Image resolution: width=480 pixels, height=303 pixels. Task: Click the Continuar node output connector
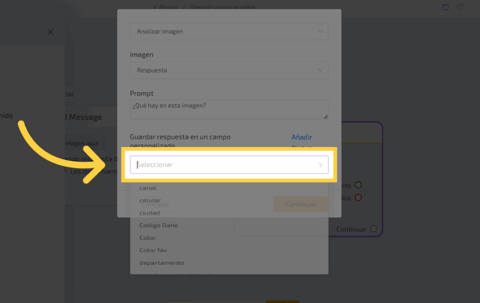[374, 229]
